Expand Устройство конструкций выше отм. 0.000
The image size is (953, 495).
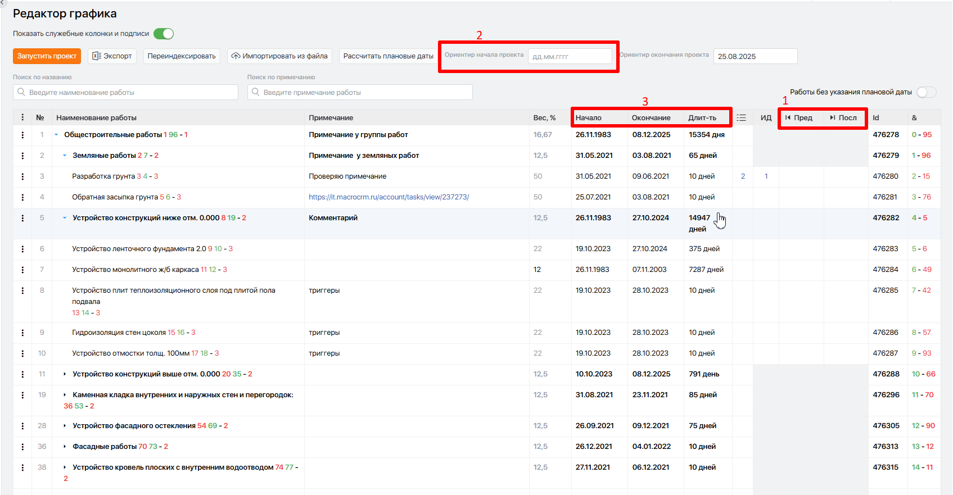[x=65, y=374]
